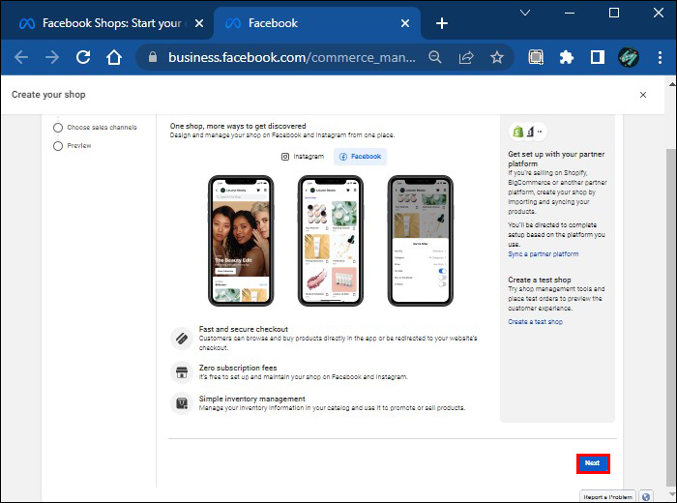This screenshot has width=677, height=503.
Task: Click the fast checkout card icon
Action: [182, 338]
